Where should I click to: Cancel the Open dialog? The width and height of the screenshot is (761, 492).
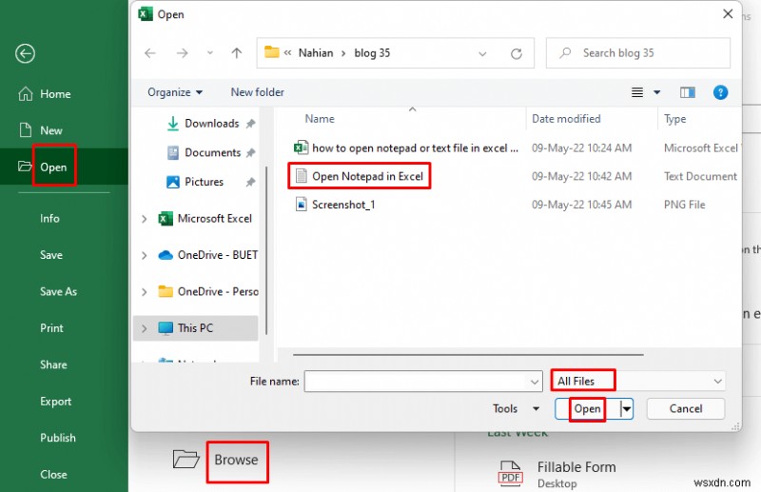[x=686, y=409]
